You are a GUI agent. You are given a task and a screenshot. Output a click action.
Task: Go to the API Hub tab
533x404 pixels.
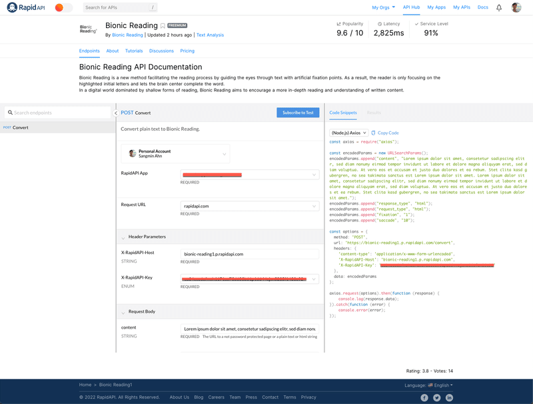point(411,7)
